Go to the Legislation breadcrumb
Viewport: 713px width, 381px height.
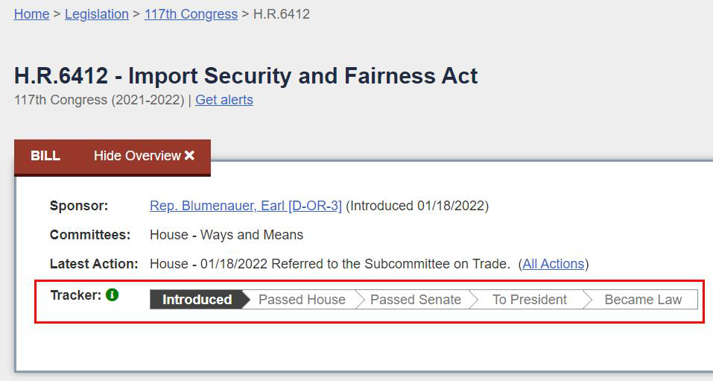(96, 14)
